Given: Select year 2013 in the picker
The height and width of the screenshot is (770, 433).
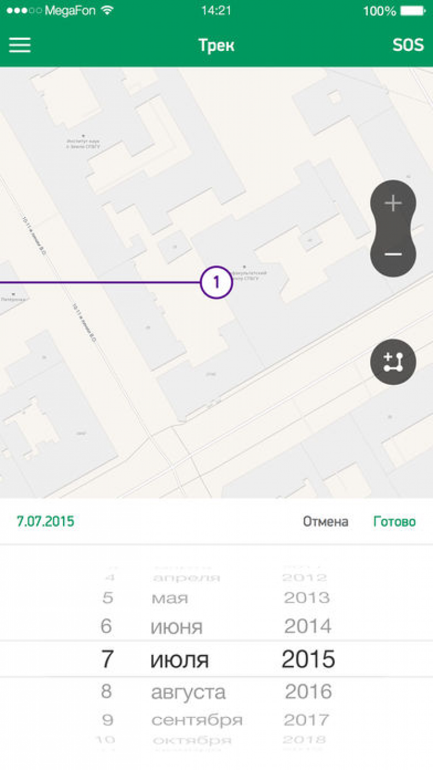Looking at the screenshot, I should (x=307, y=597).
